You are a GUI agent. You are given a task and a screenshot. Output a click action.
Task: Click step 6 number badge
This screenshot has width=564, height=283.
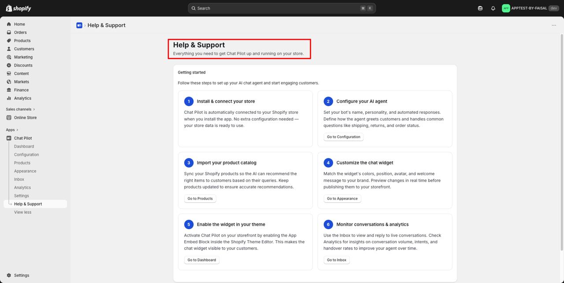328,224
